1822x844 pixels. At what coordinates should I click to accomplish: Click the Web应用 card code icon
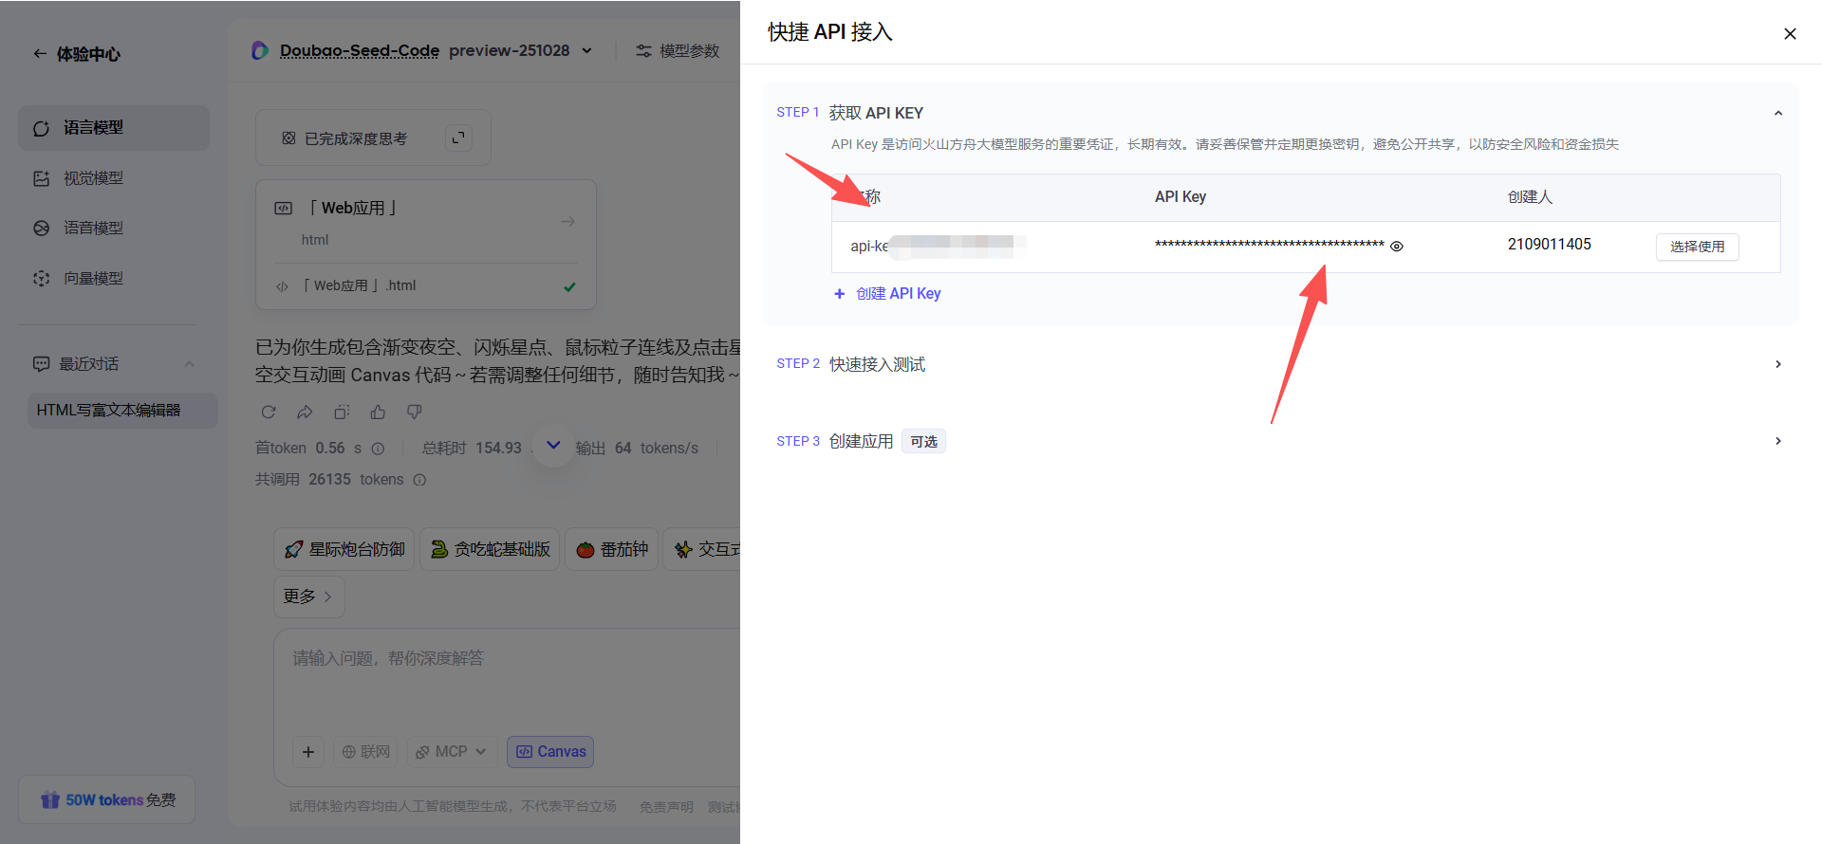coord(283,208)
